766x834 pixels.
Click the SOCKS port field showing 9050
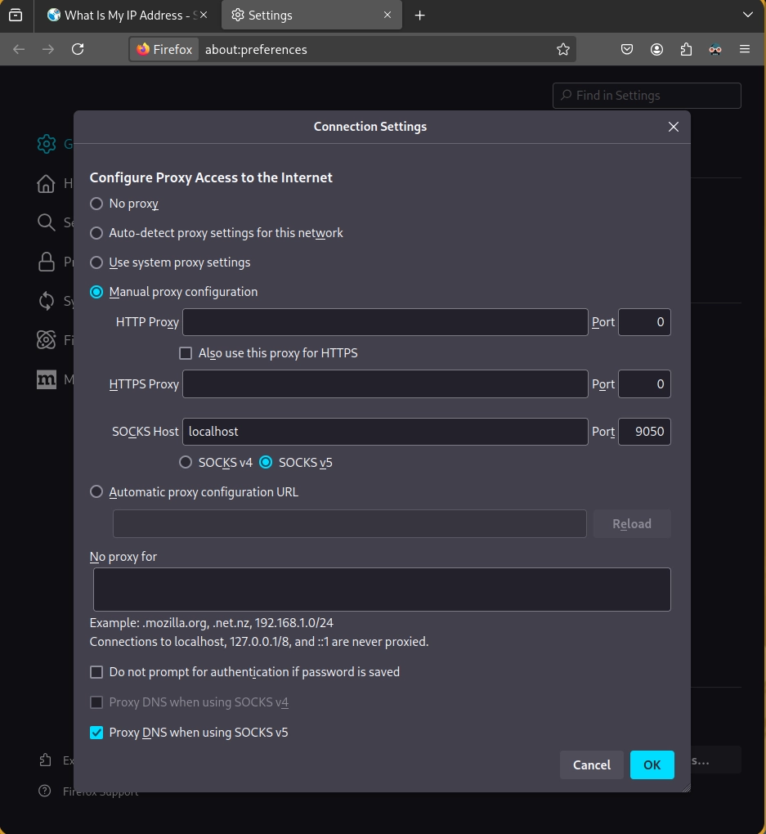[x=644, y=432]
